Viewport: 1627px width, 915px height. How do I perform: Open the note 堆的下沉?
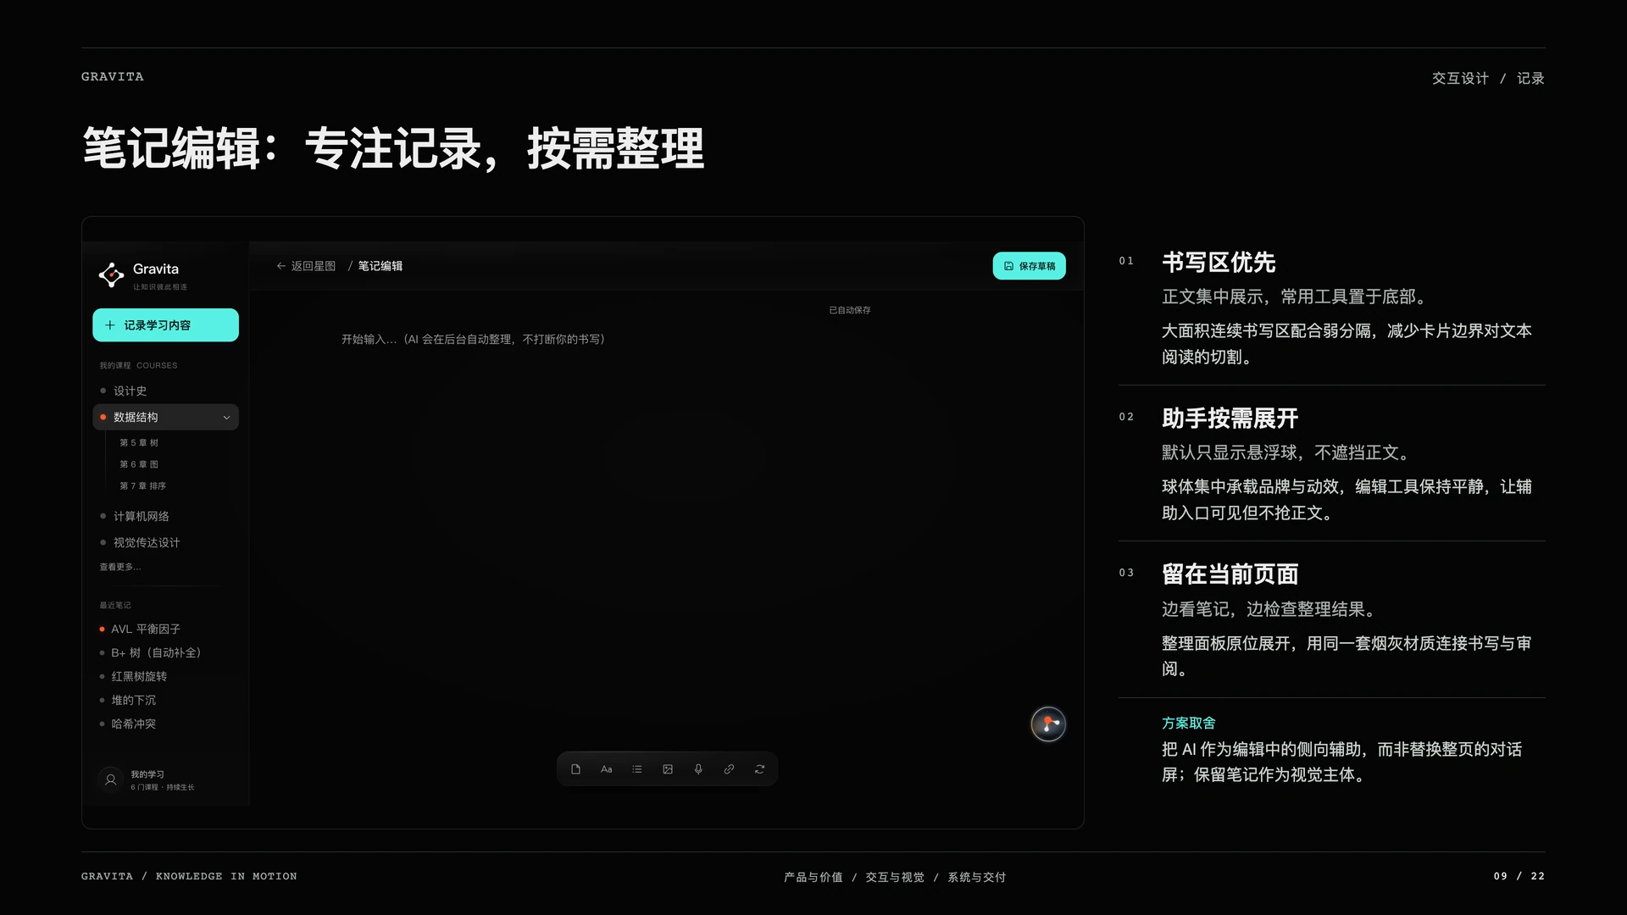click(x=134, y=700)
